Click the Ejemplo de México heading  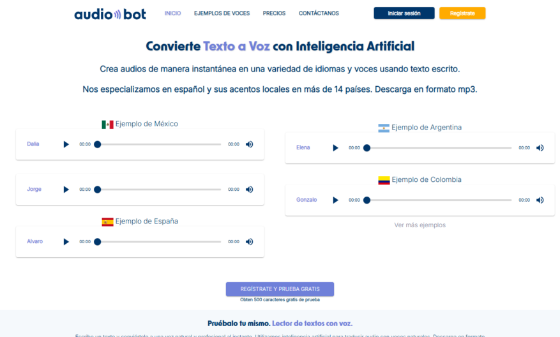(146, 124)
